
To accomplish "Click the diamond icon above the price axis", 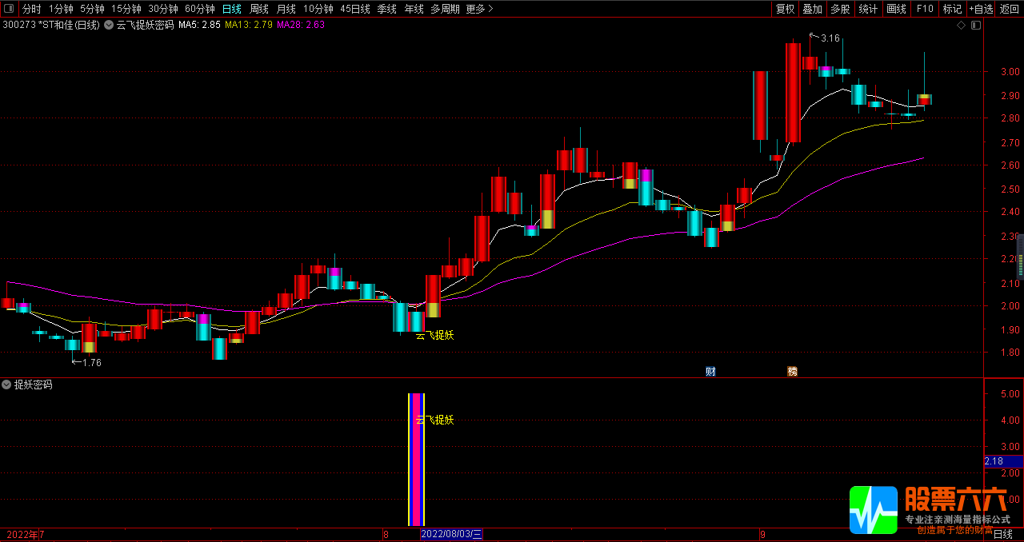I will click(961, 25).
